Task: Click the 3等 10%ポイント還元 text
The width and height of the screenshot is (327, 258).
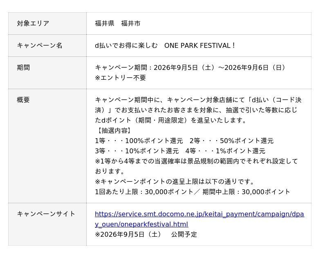Action: [x=137, y=151]
